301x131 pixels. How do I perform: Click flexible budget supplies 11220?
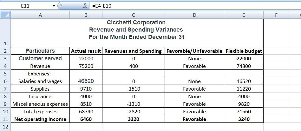point(244,89)
